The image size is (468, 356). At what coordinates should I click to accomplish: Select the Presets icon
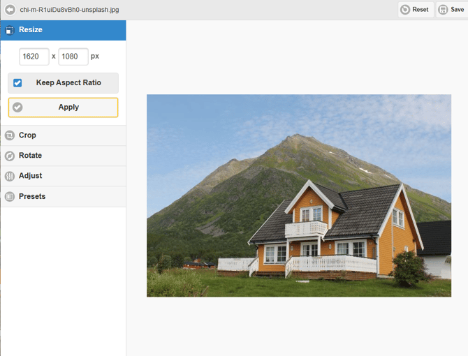point(10,197)
